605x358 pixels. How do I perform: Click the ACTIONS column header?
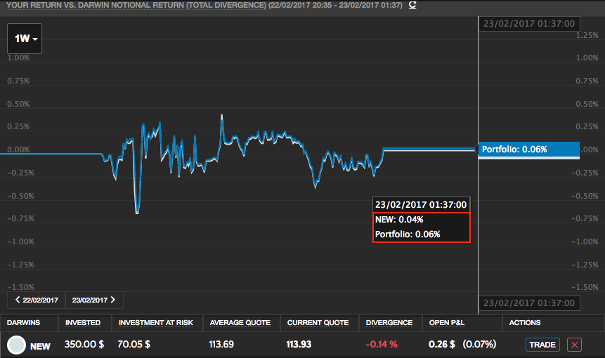pyautogui.click(x=525, y=322)
